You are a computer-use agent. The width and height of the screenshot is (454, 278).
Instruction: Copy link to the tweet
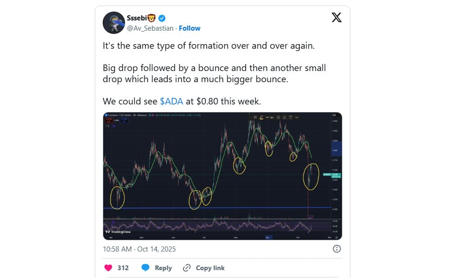pos(204,268)
